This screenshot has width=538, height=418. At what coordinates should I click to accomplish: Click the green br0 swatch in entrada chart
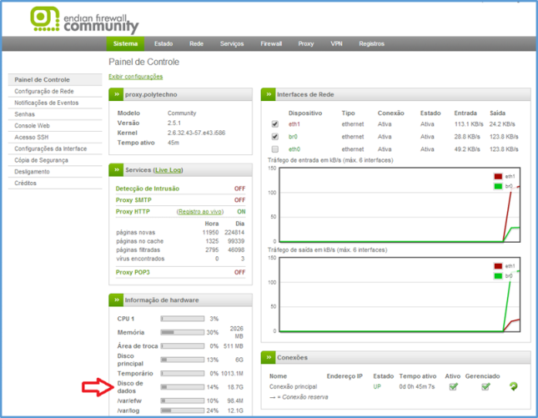click(498, 186)
